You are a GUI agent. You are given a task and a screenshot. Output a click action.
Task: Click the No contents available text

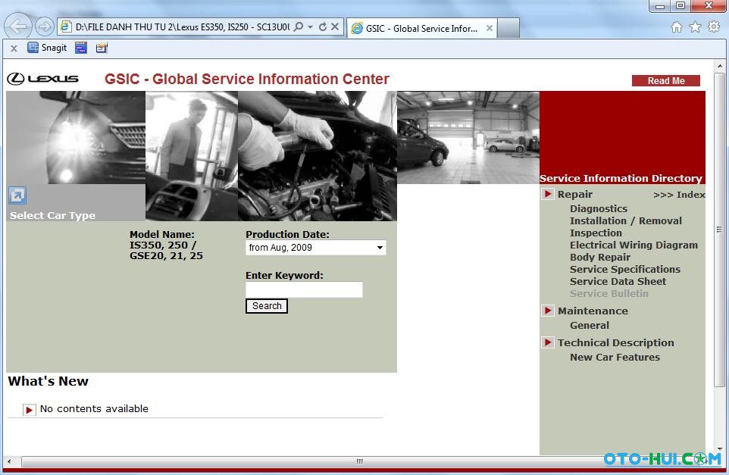[94, 408]
